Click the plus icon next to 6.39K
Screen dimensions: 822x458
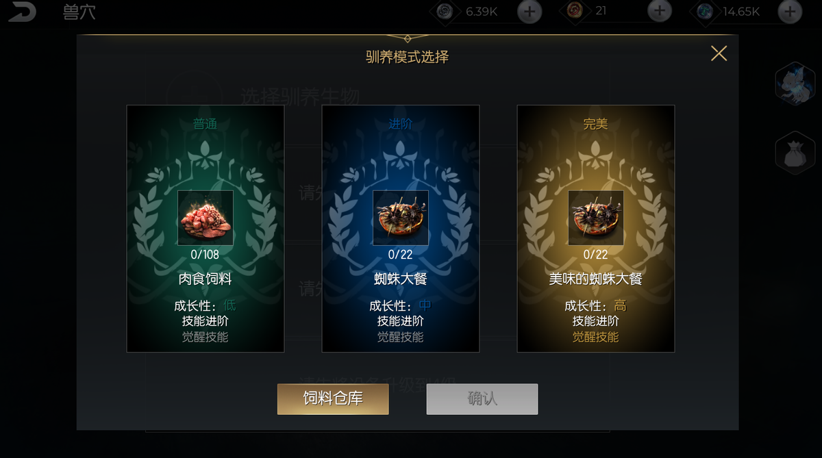[529, 11]
